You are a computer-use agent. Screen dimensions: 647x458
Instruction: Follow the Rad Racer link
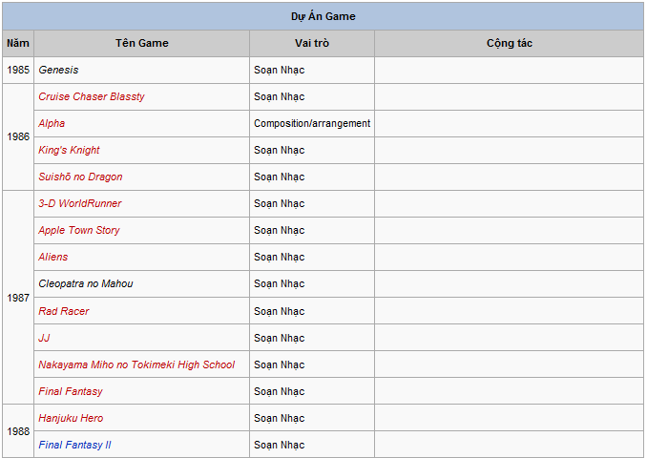pos(64,311)
